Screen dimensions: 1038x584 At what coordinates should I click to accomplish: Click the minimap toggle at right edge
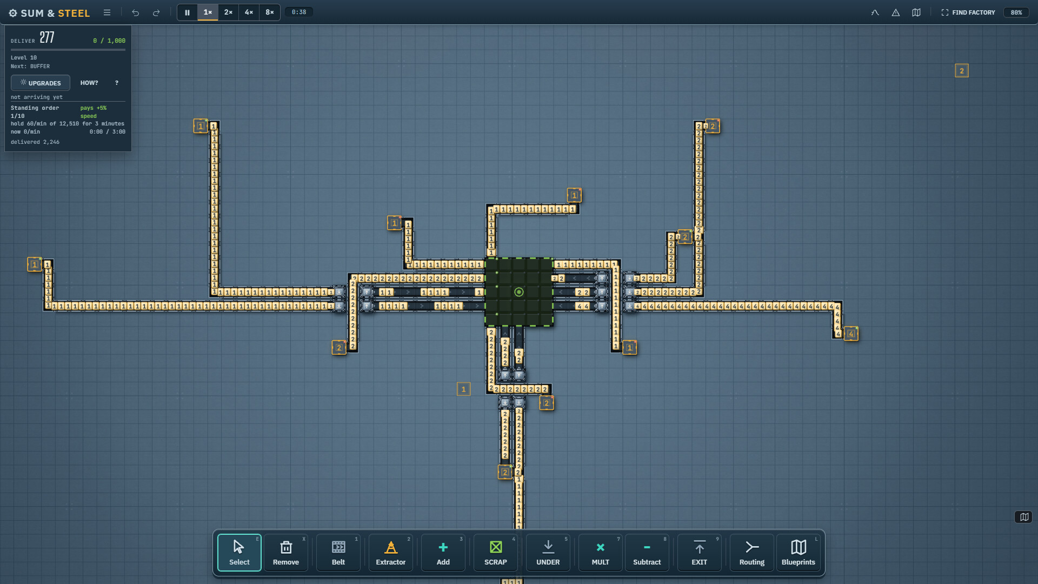coord(1024,517)
